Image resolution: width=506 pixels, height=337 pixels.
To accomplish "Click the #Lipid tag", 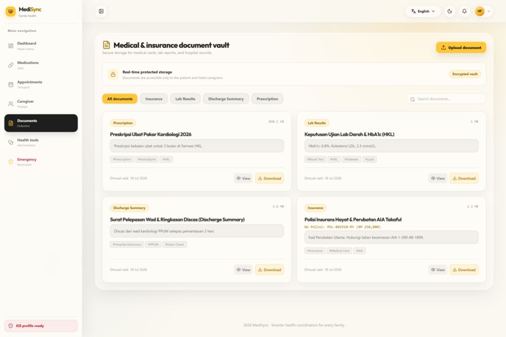I will [370, 159].
